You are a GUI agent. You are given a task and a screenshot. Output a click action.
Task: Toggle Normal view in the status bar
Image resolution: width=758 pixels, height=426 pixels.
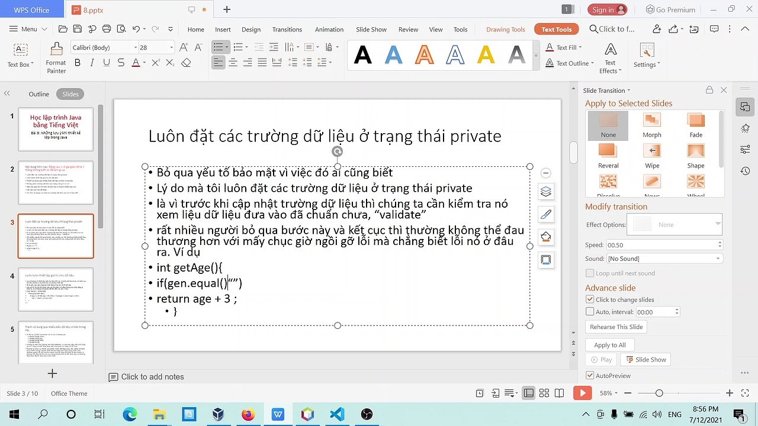click(529, 393)
